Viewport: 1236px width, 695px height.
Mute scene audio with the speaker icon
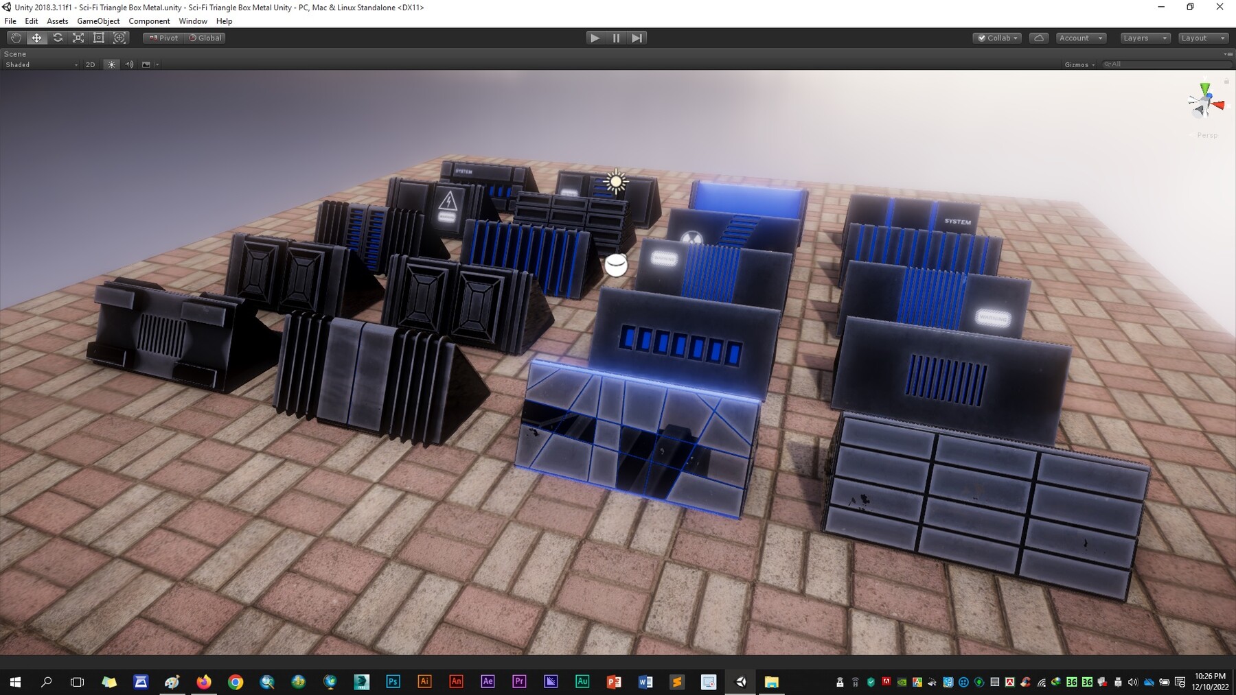click(129, 64)
